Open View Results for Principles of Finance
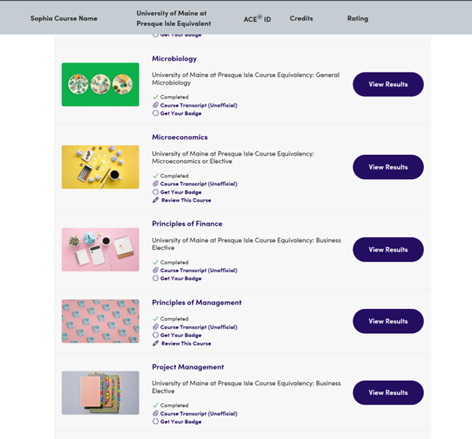472x439 pixels. (388, 249)
